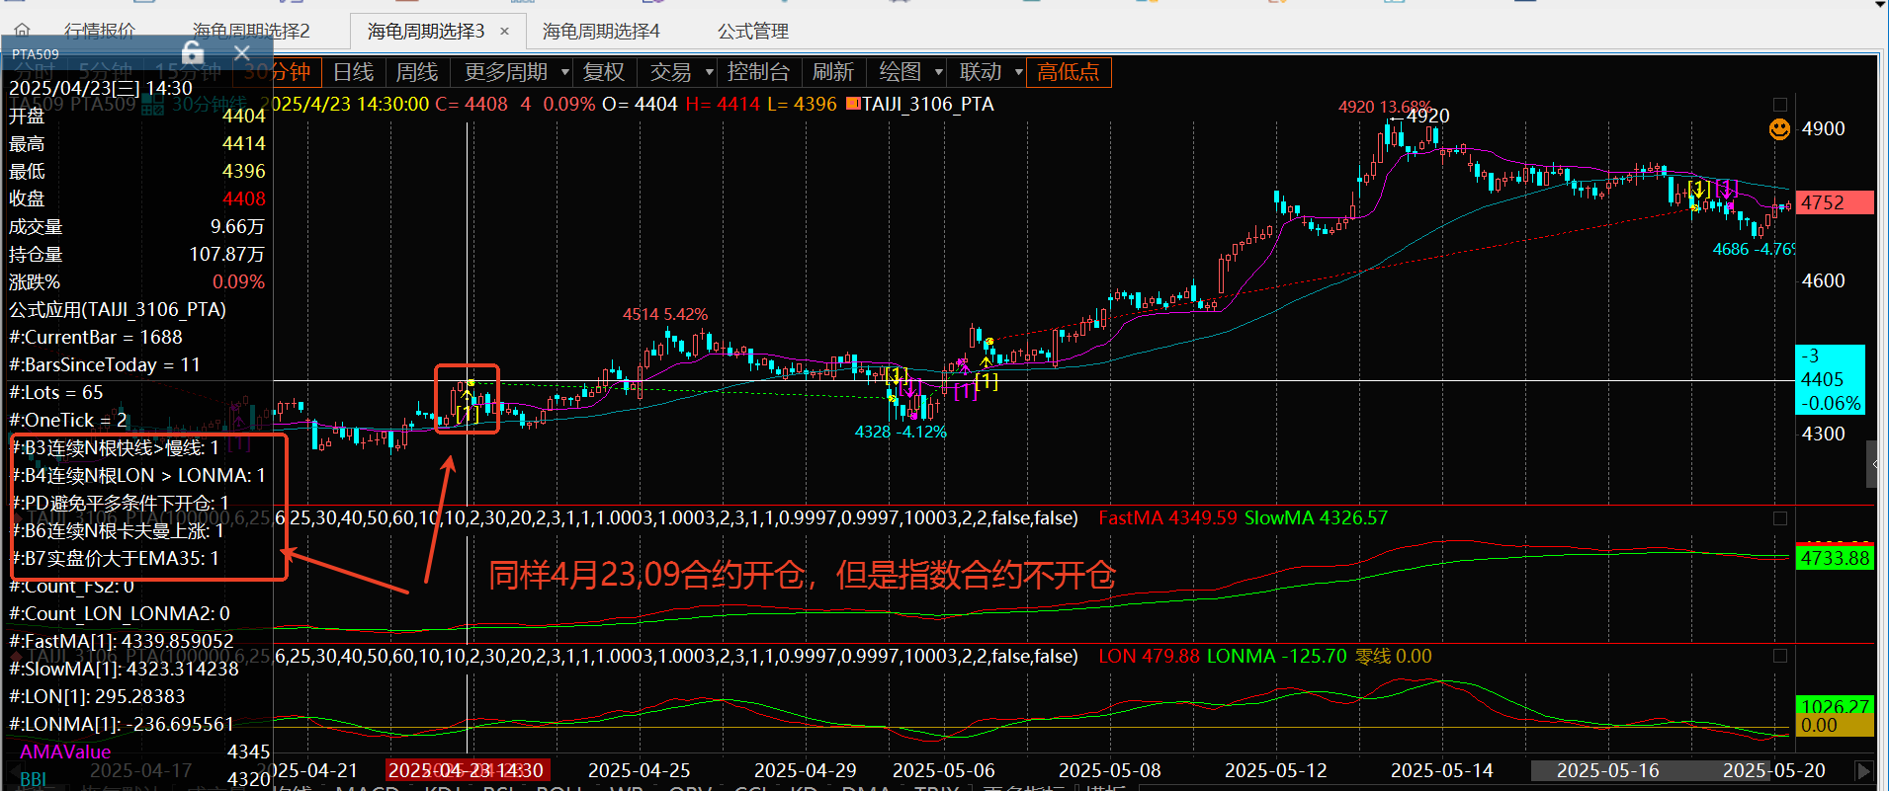
Task: Click the 涨跌% 0.09% row
Action: point(137,281)
